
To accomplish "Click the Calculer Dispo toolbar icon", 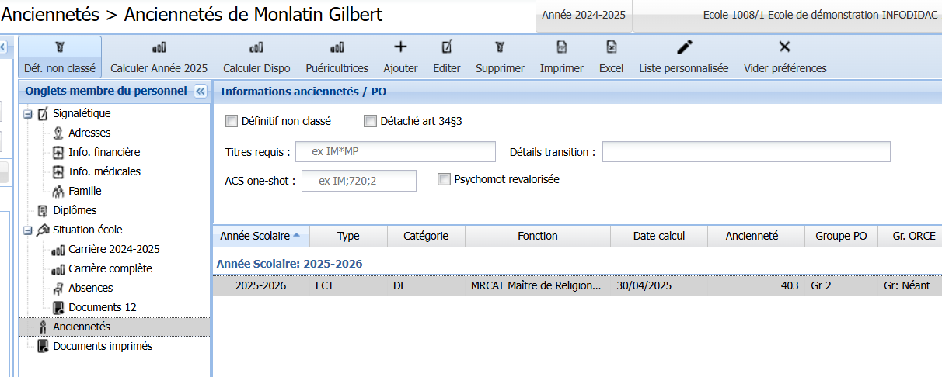I will point(256,48).
